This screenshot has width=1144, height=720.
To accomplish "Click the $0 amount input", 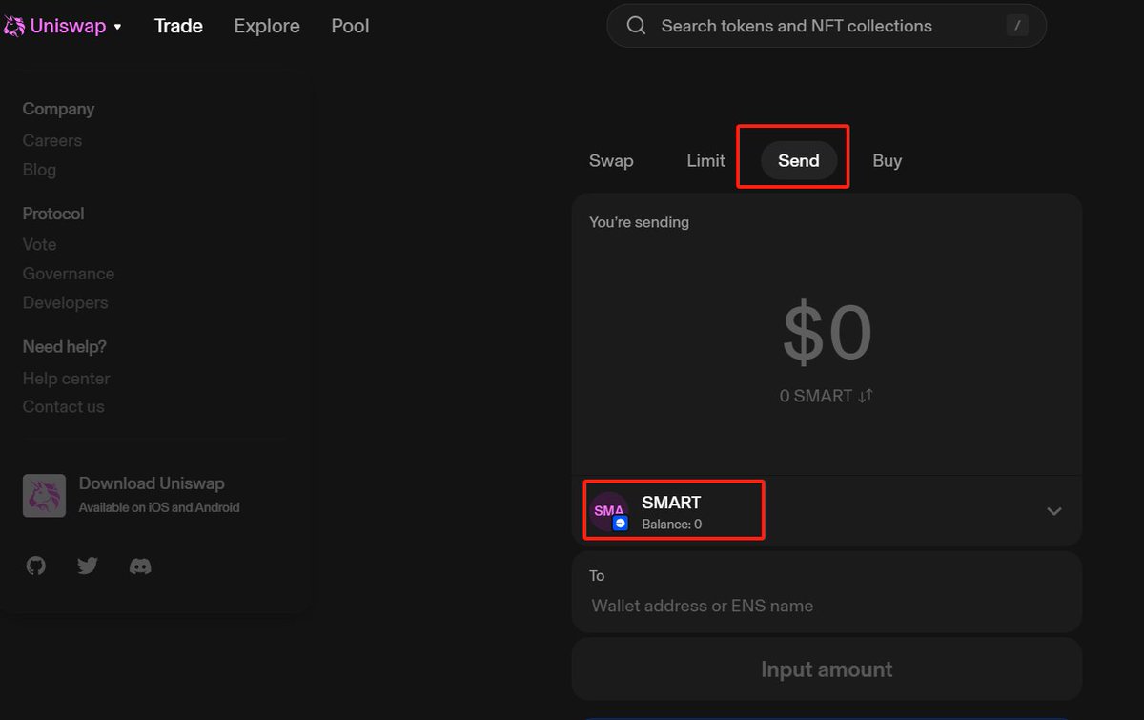I will 827,334.
